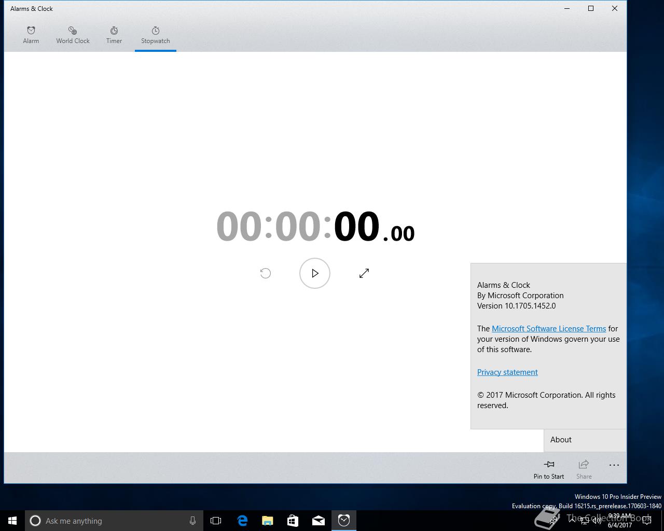This screenshot has height=531, width=664.
Task: Open File Explorer from the taskbar
Action: coord(268,521)
